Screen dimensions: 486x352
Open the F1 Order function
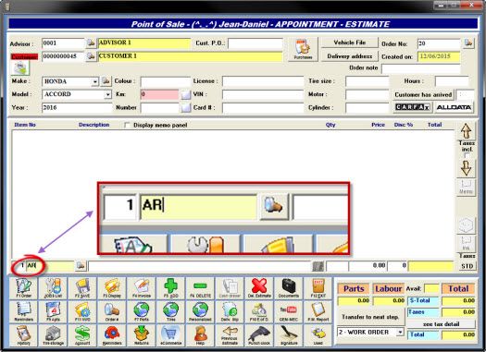pyautogui.click(x=24, y=288)
